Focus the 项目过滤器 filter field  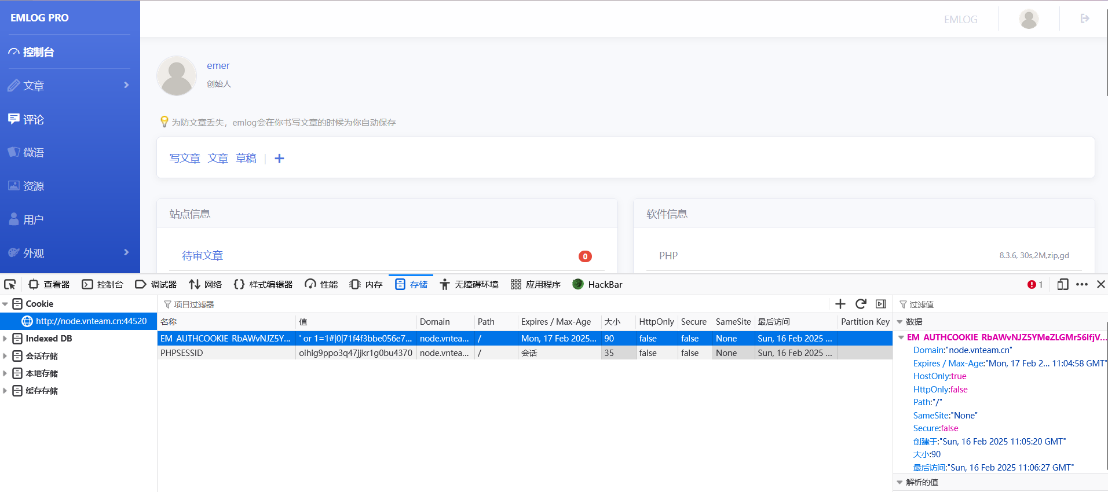492,304
